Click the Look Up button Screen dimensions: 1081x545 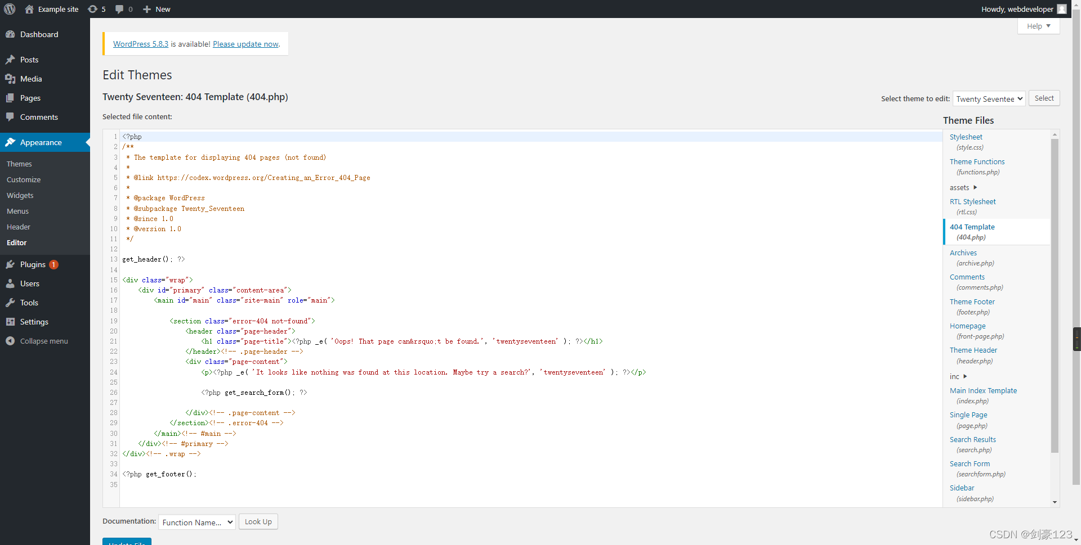point(258,521)
